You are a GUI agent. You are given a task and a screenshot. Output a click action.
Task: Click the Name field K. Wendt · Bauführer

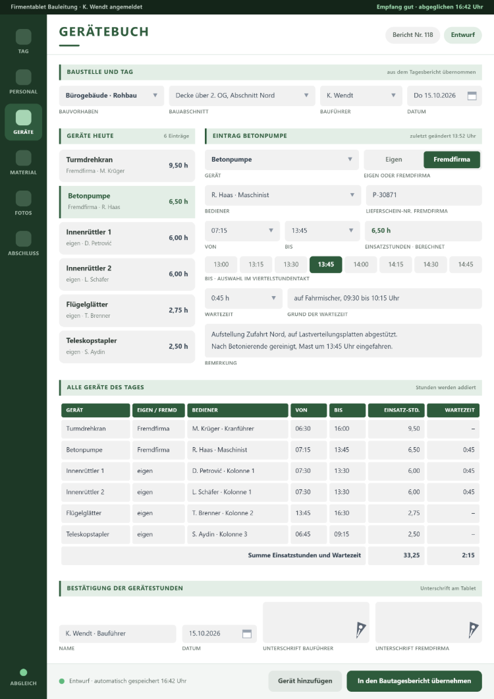tap(118, 634)
